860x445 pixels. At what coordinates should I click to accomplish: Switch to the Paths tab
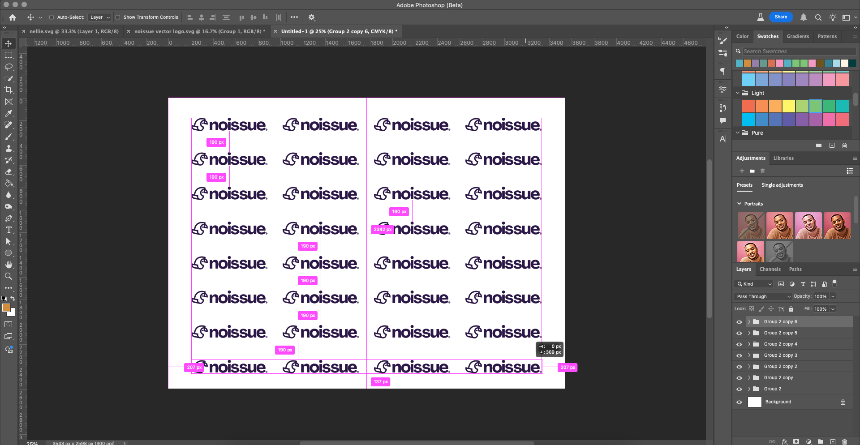[795, 269]
